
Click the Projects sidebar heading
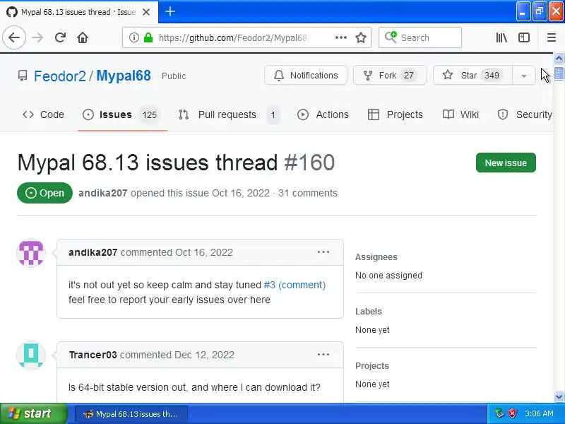click(x=372, y=366)
